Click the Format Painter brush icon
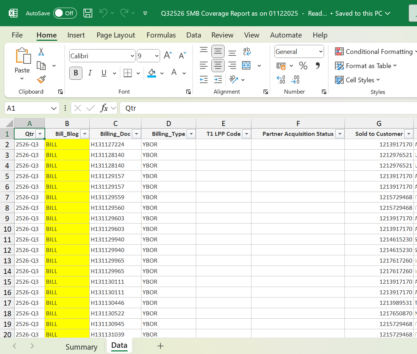Screen dimensions: 417x354 pyautogui.click(x=41, y=79)
